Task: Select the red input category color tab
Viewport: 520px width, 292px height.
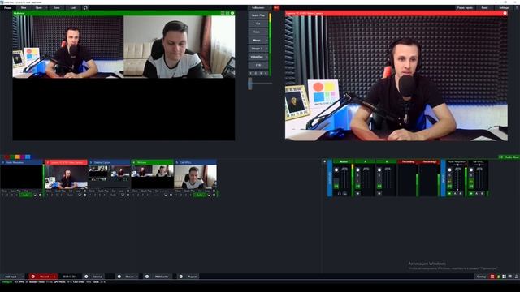Action: coord(7,157)
